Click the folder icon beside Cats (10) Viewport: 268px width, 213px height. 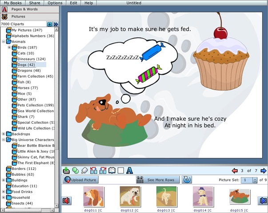15,53
